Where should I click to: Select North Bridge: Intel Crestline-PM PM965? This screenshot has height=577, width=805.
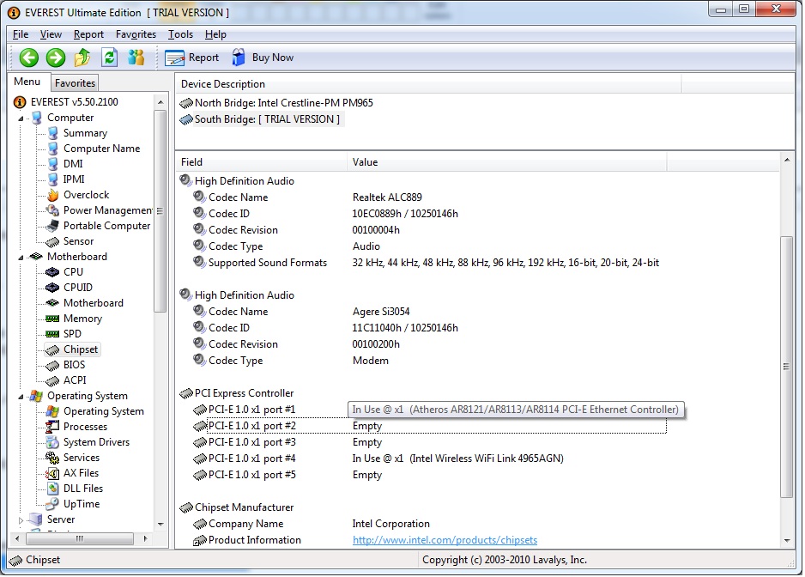tap(276, 103)
